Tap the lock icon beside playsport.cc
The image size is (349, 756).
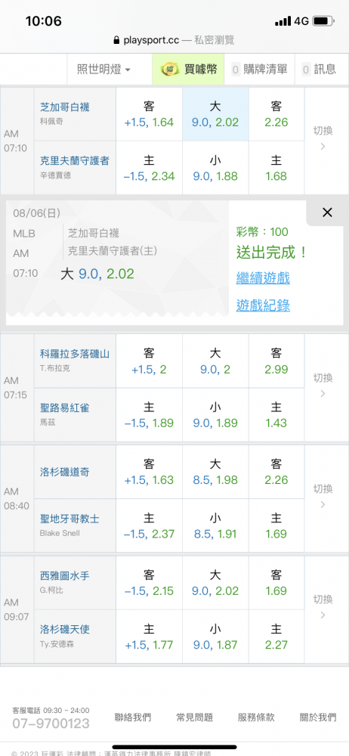pyautogui.click(x=116, y=40)
